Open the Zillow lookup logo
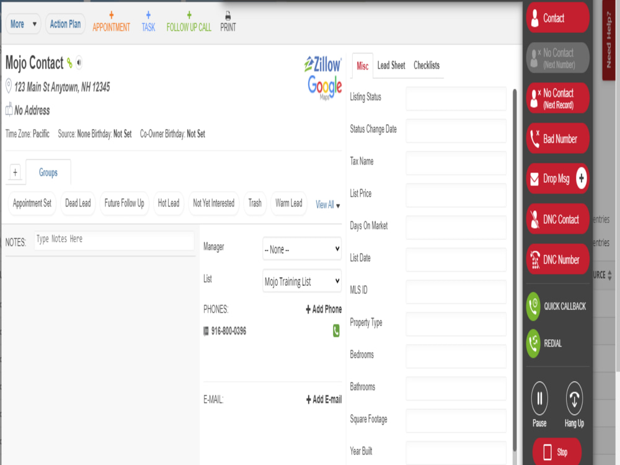This screenshot has height=465, width=620. click(322, 64)
